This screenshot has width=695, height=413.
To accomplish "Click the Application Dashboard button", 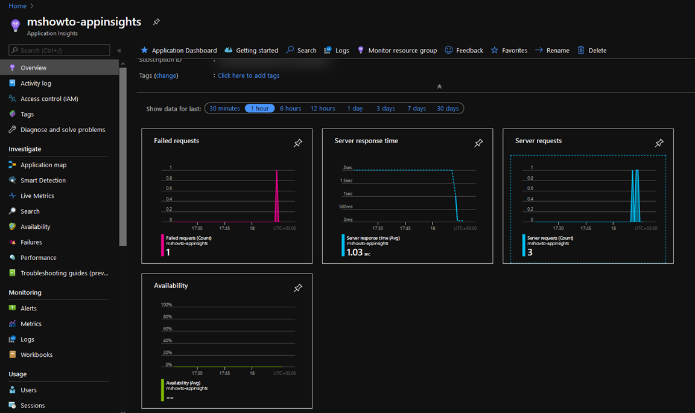I will (179, 50).
